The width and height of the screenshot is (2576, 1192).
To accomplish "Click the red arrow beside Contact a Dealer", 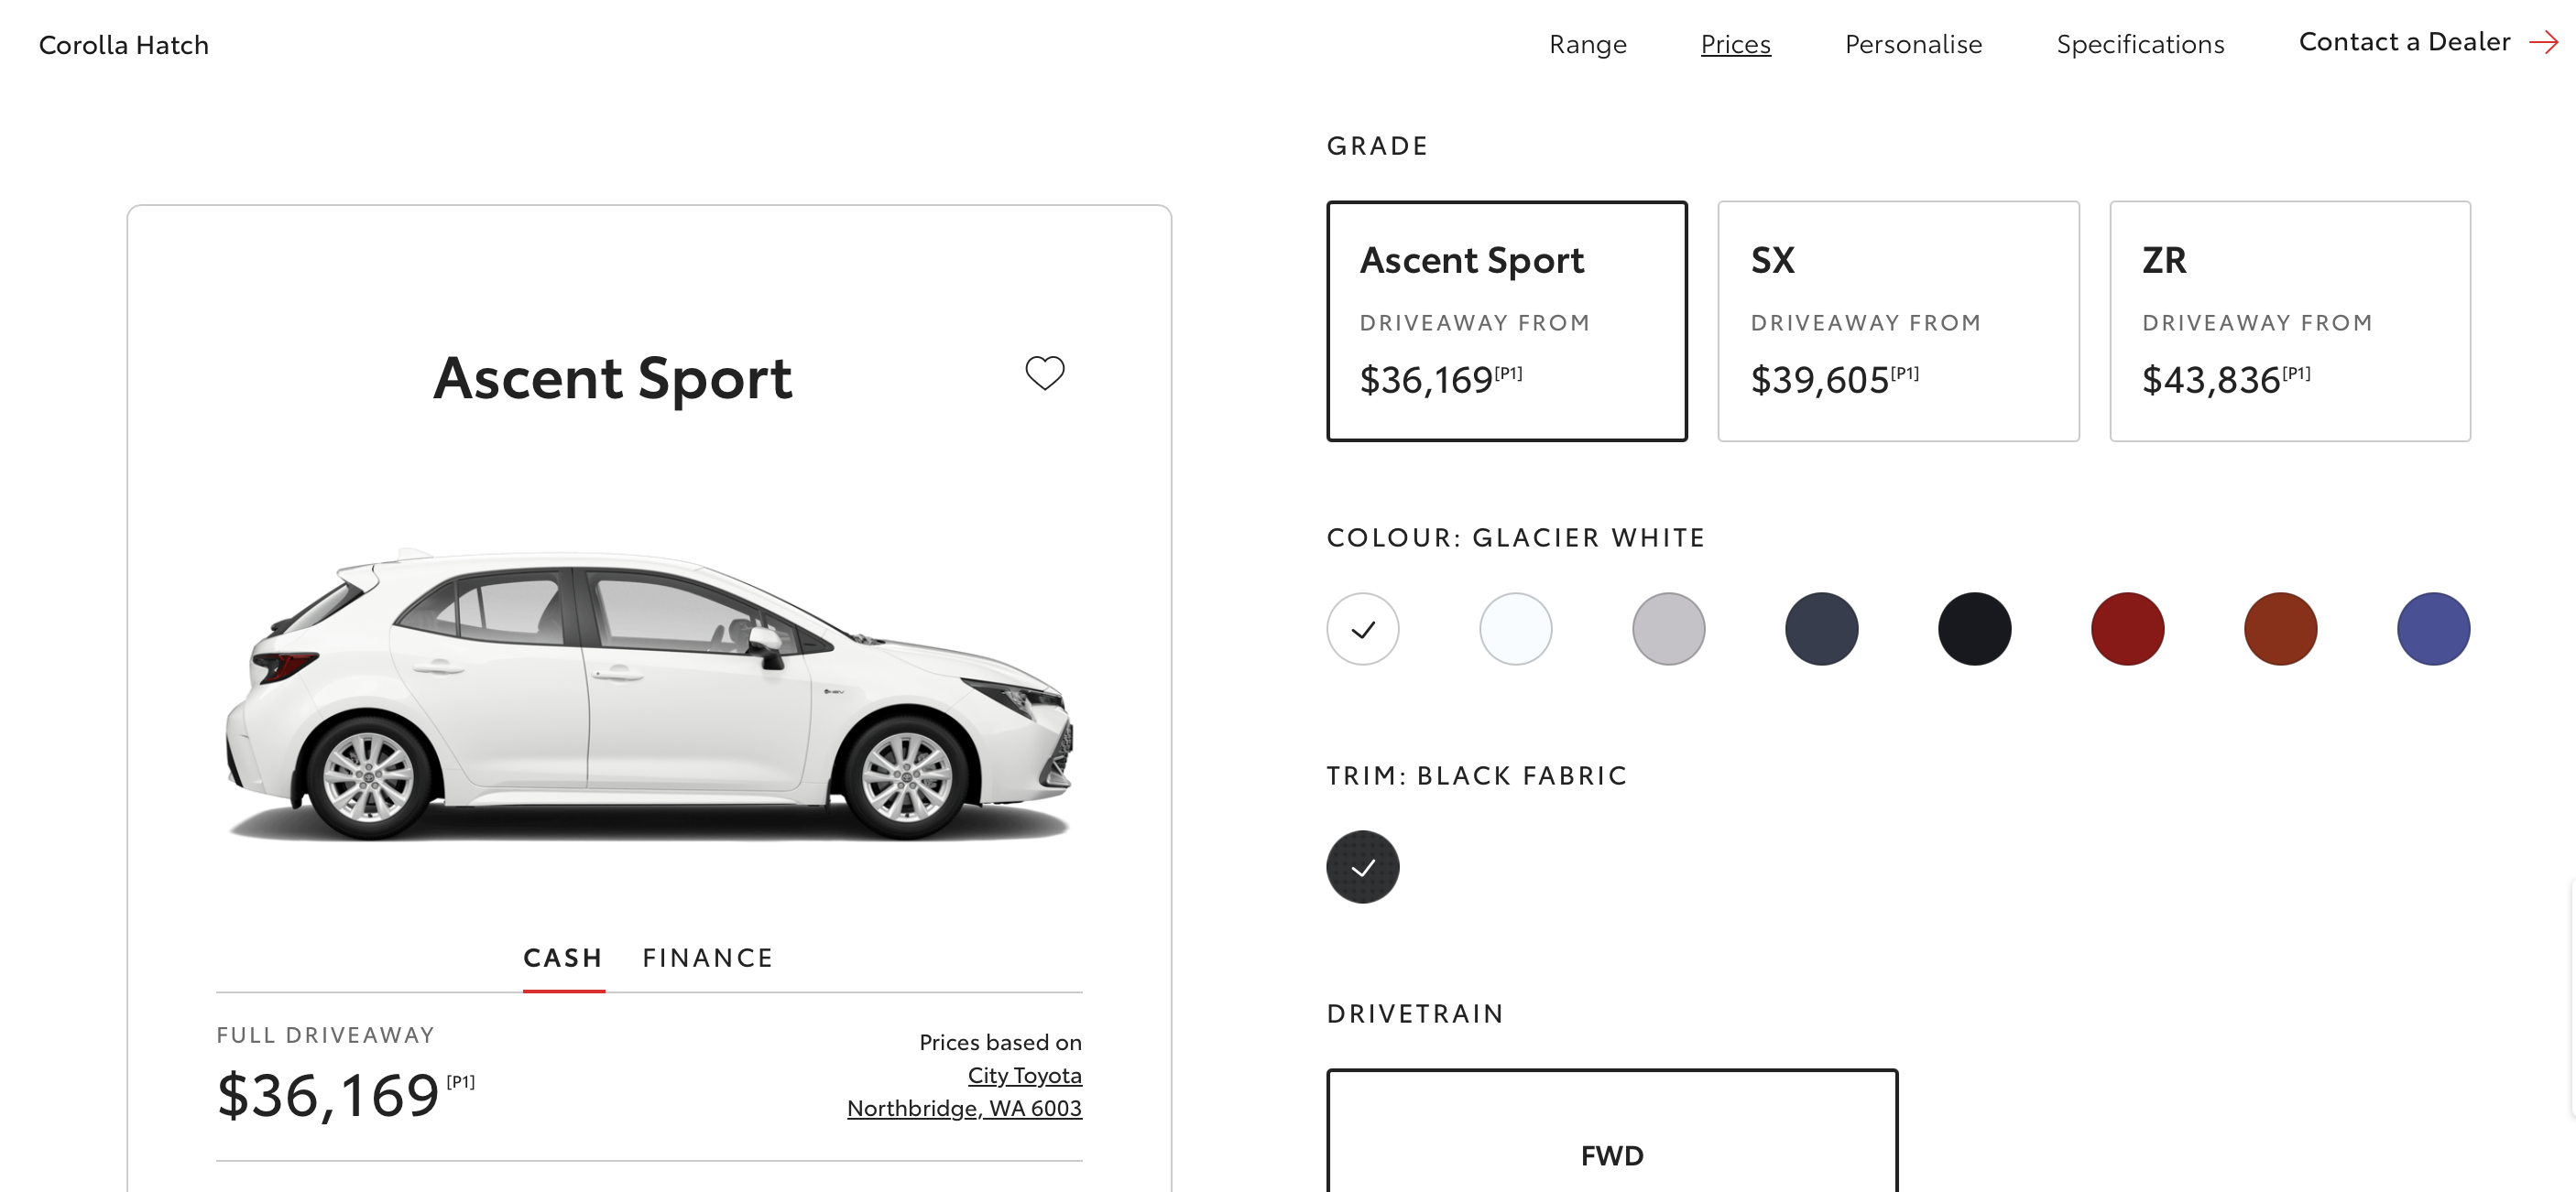I will 2543,42.
